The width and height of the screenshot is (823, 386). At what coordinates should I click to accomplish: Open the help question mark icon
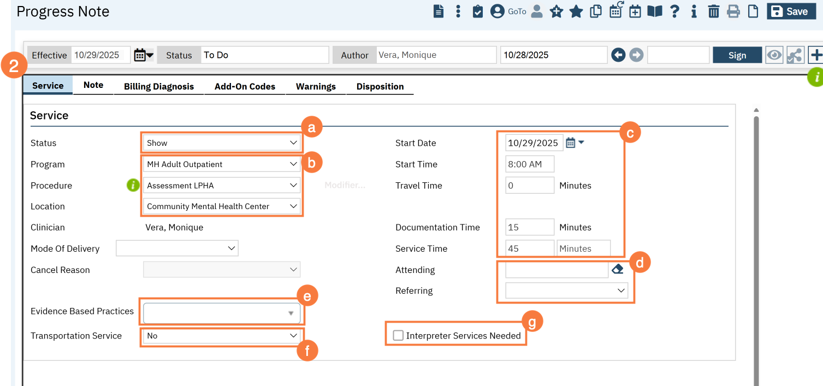tap(674, 11)
